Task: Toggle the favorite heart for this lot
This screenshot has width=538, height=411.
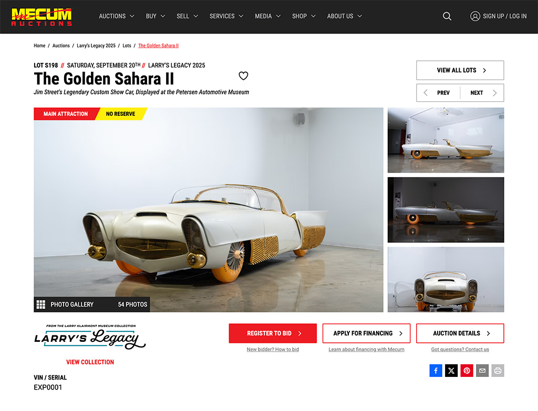Action: (243, 75)
